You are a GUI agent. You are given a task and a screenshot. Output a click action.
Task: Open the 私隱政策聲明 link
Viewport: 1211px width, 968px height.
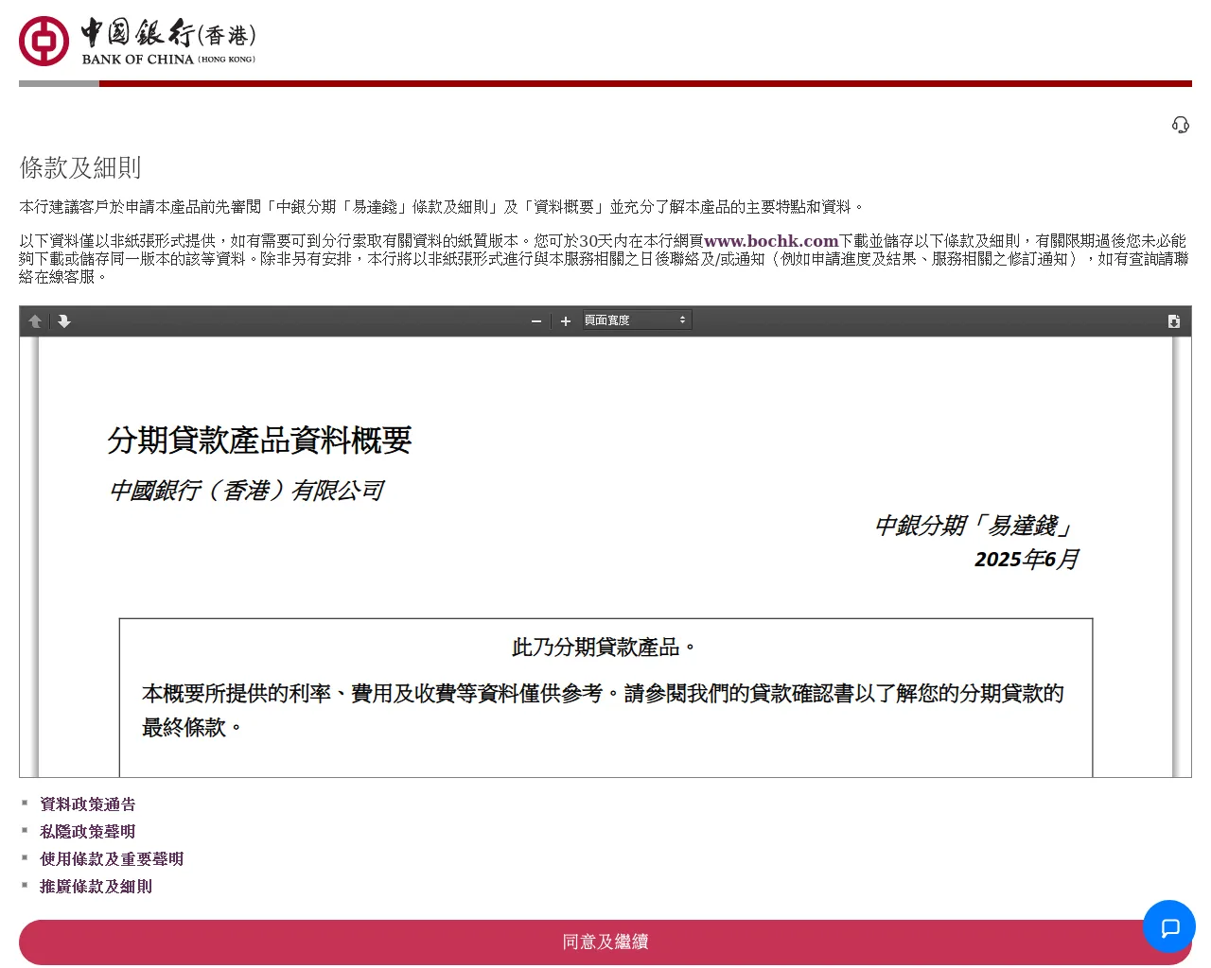pos(88,832)
